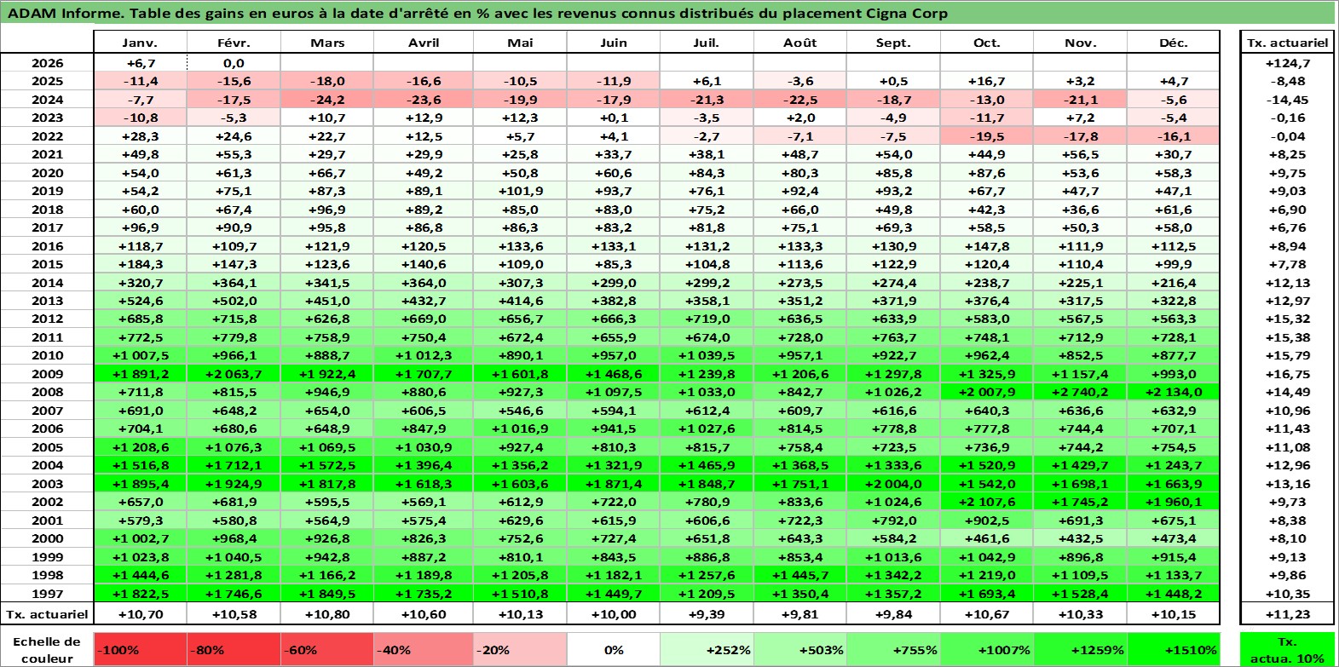Viewport: 1339px width, 667px height.
Task: Click the bottom row value +9,39
Action: 707,614
